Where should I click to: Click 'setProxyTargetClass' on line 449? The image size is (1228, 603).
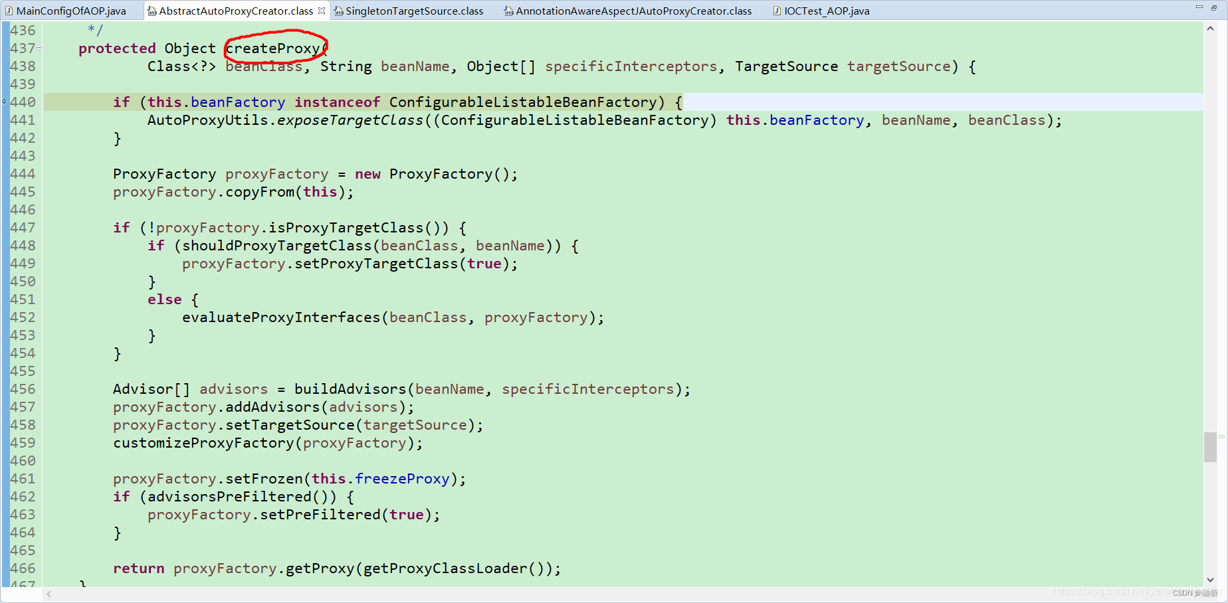tap(376, 264)
